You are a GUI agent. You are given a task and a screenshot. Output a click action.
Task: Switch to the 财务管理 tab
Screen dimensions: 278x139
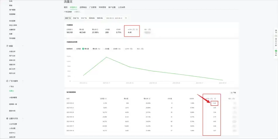tap(102, 7)
